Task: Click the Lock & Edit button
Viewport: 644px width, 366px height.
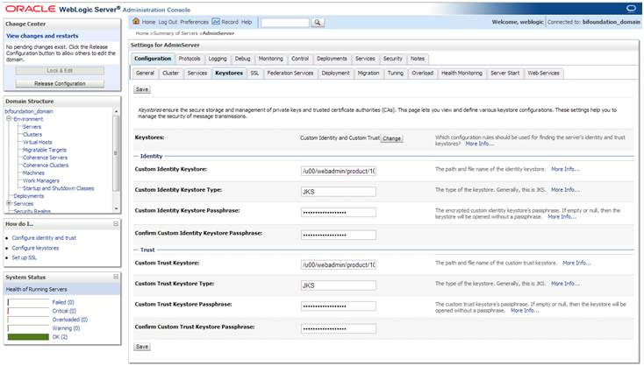Action: click(60, 71)
